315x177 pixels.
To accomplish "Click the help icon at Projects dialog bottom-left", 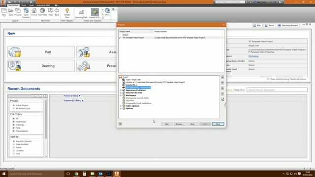I will point(120,124).
